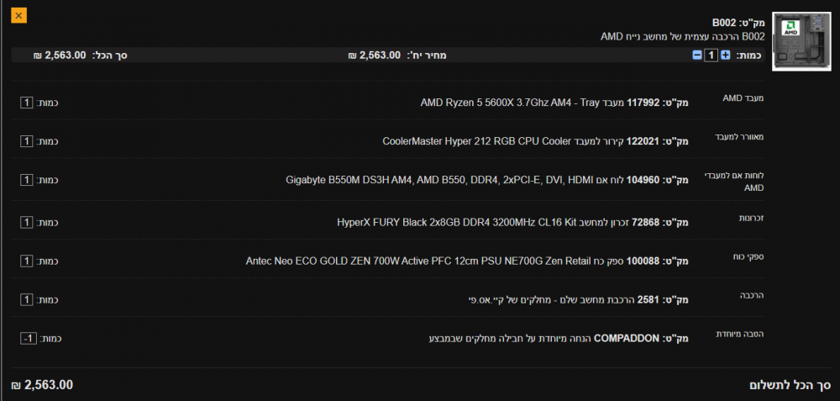This screenshot has width=840, height=401.
Task: Click the unit price 2,563.00 value
Action: click(374, 55)
